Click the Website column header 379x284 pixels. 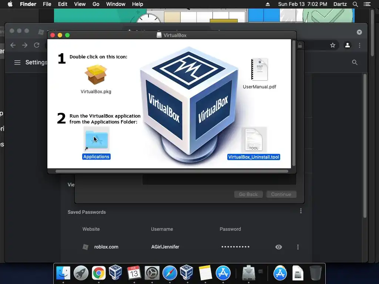pyautogui.click(x=91, y=229)
